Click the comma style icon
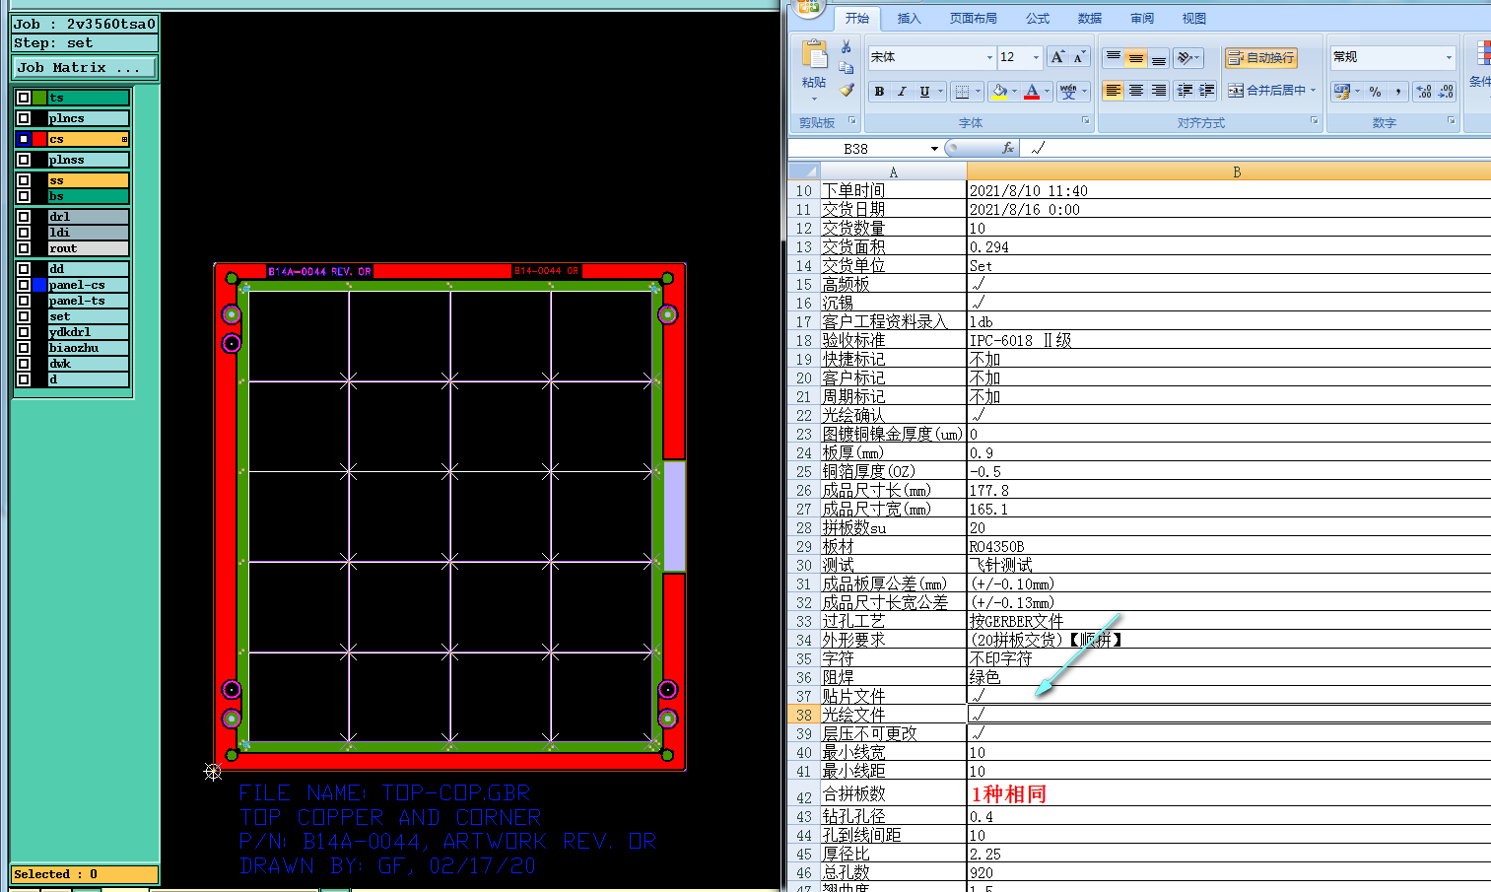Image resolution: width=1491 pixels, height=892 pixels. click(1397, 92)
